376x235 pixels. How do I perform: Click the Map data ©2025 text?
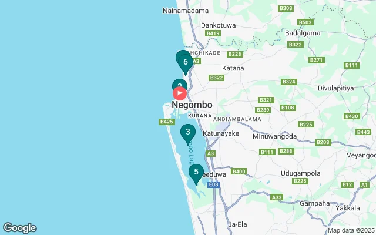coord(351,230)
